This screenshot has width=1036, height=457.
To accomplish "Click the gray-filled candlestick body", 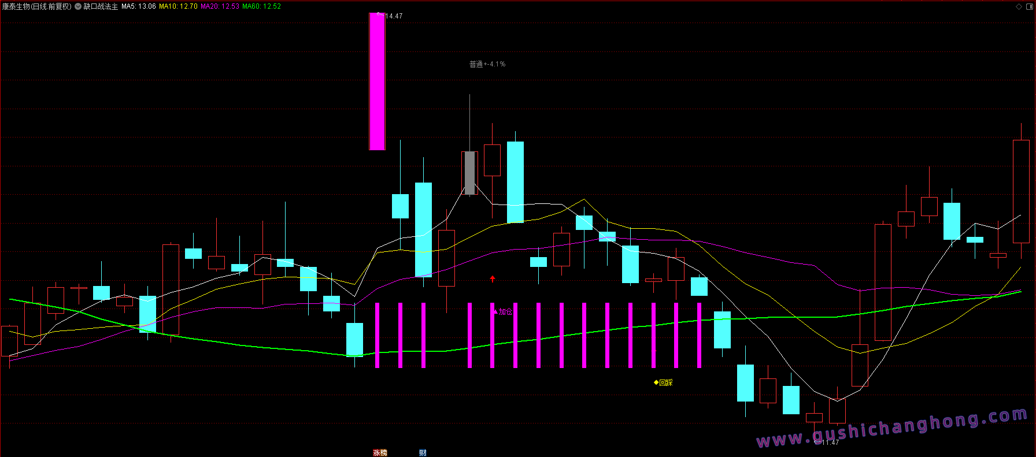I will tap(469, 173).
